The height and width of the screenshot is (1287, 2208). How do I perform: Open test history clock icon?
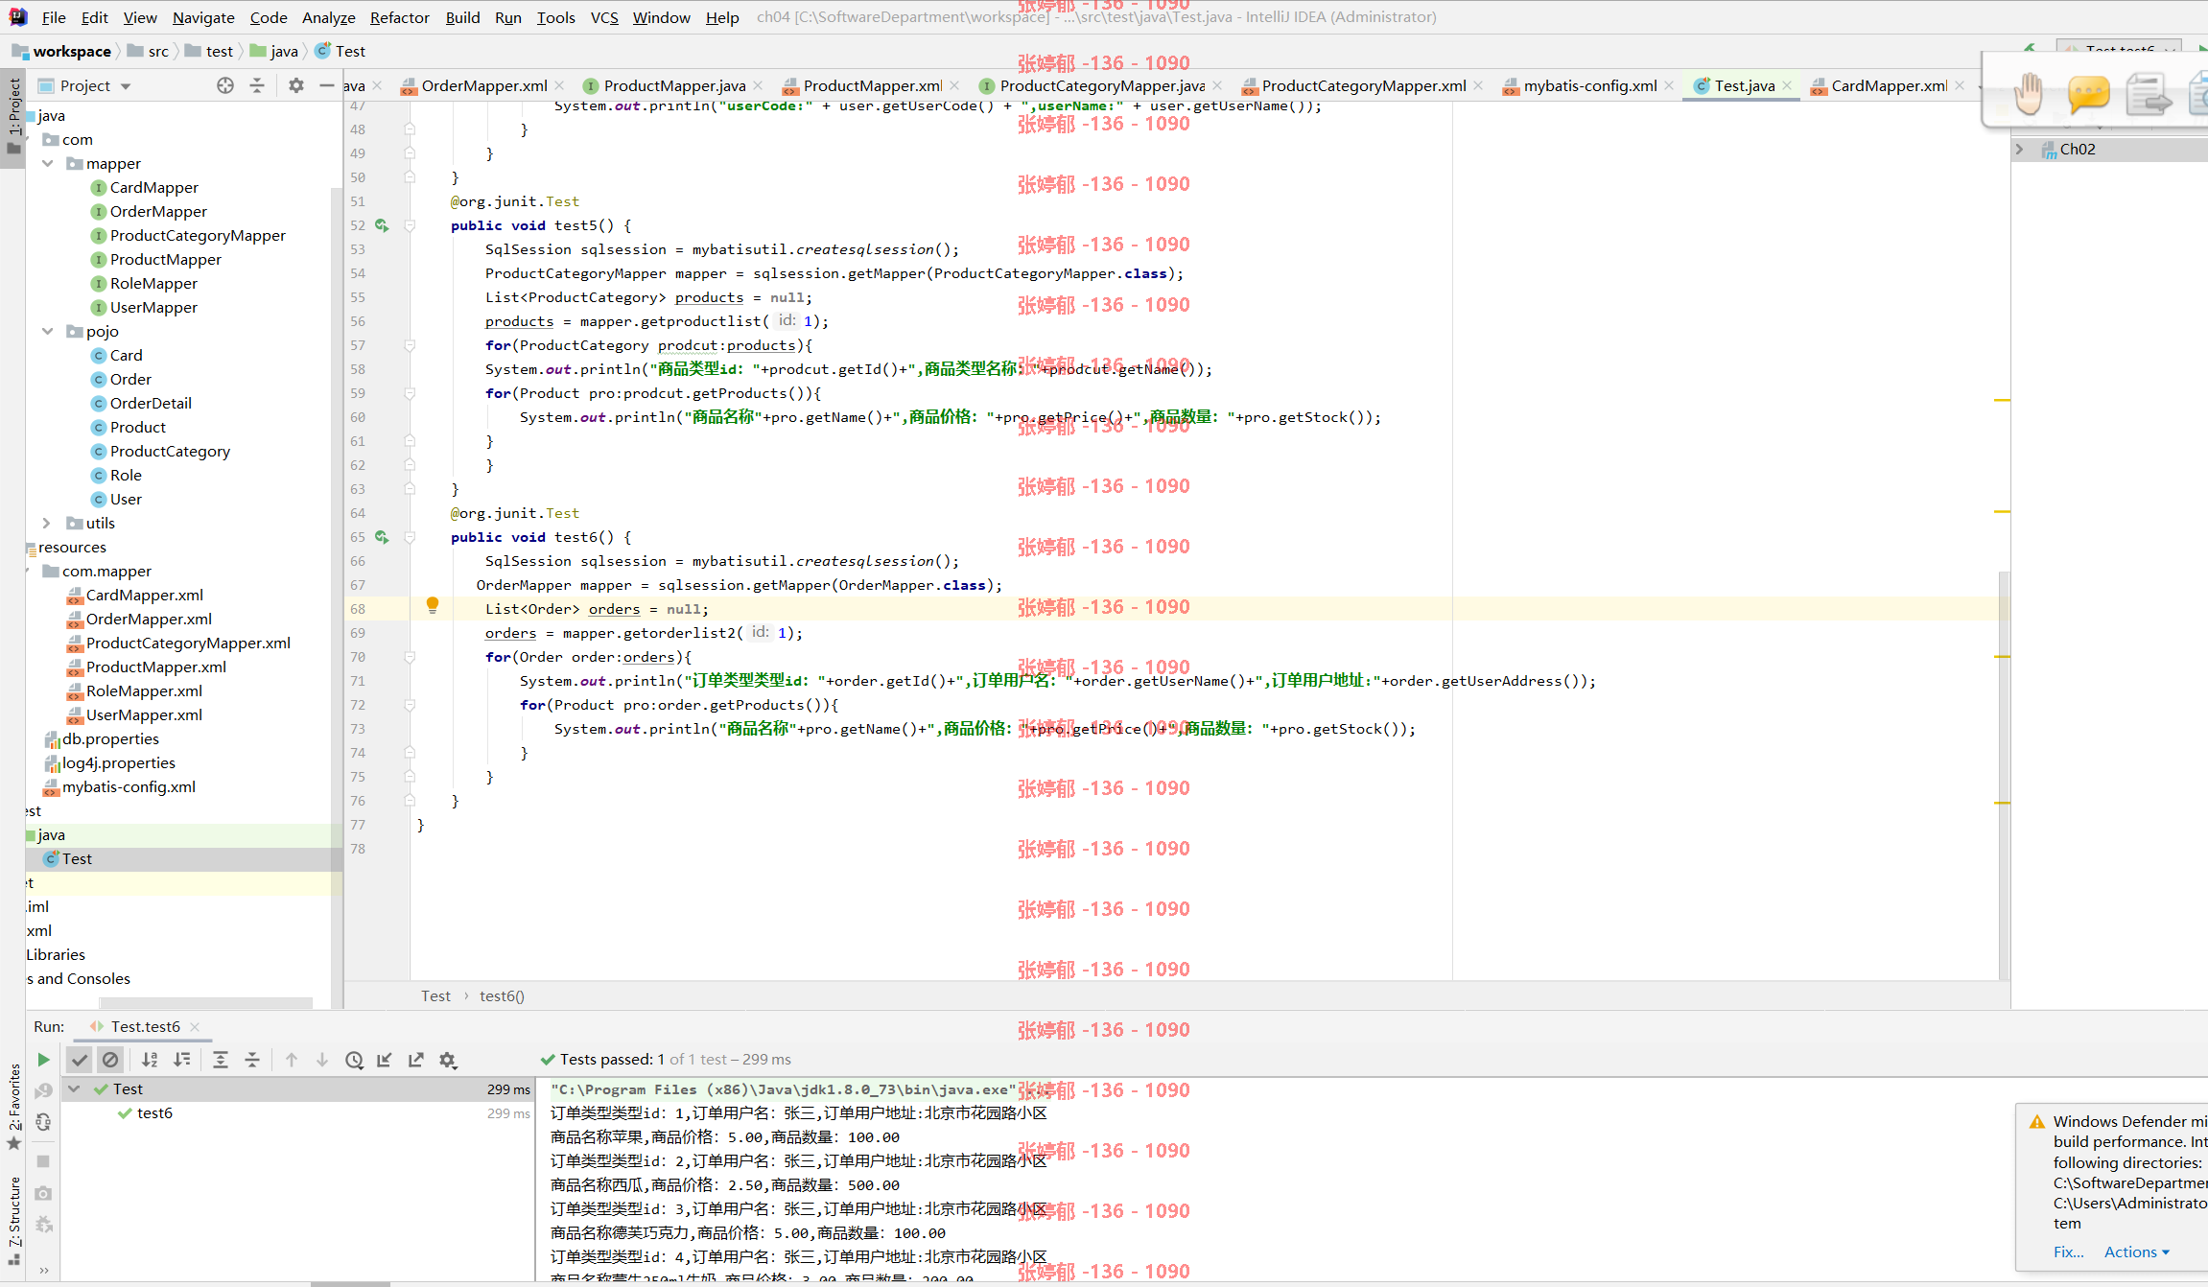point(354,1060)
